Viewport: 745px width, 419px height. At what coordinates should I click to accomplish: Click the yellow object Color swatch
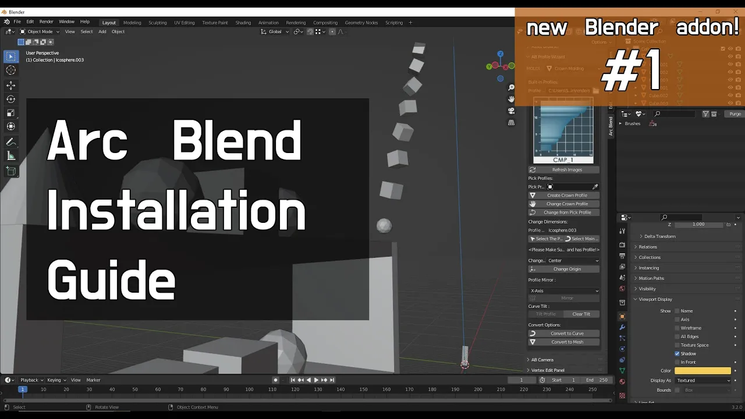[703, 371]
